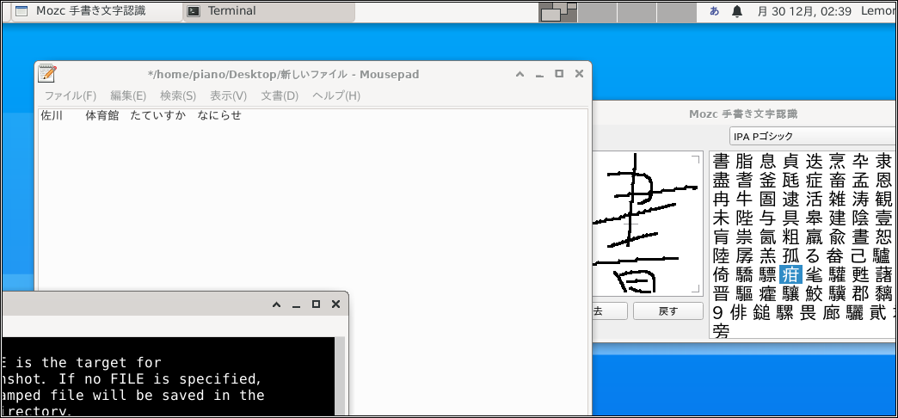Open the panel clock showing 02:39
This screenshot has height=418, width=898.
coord(804,11)
